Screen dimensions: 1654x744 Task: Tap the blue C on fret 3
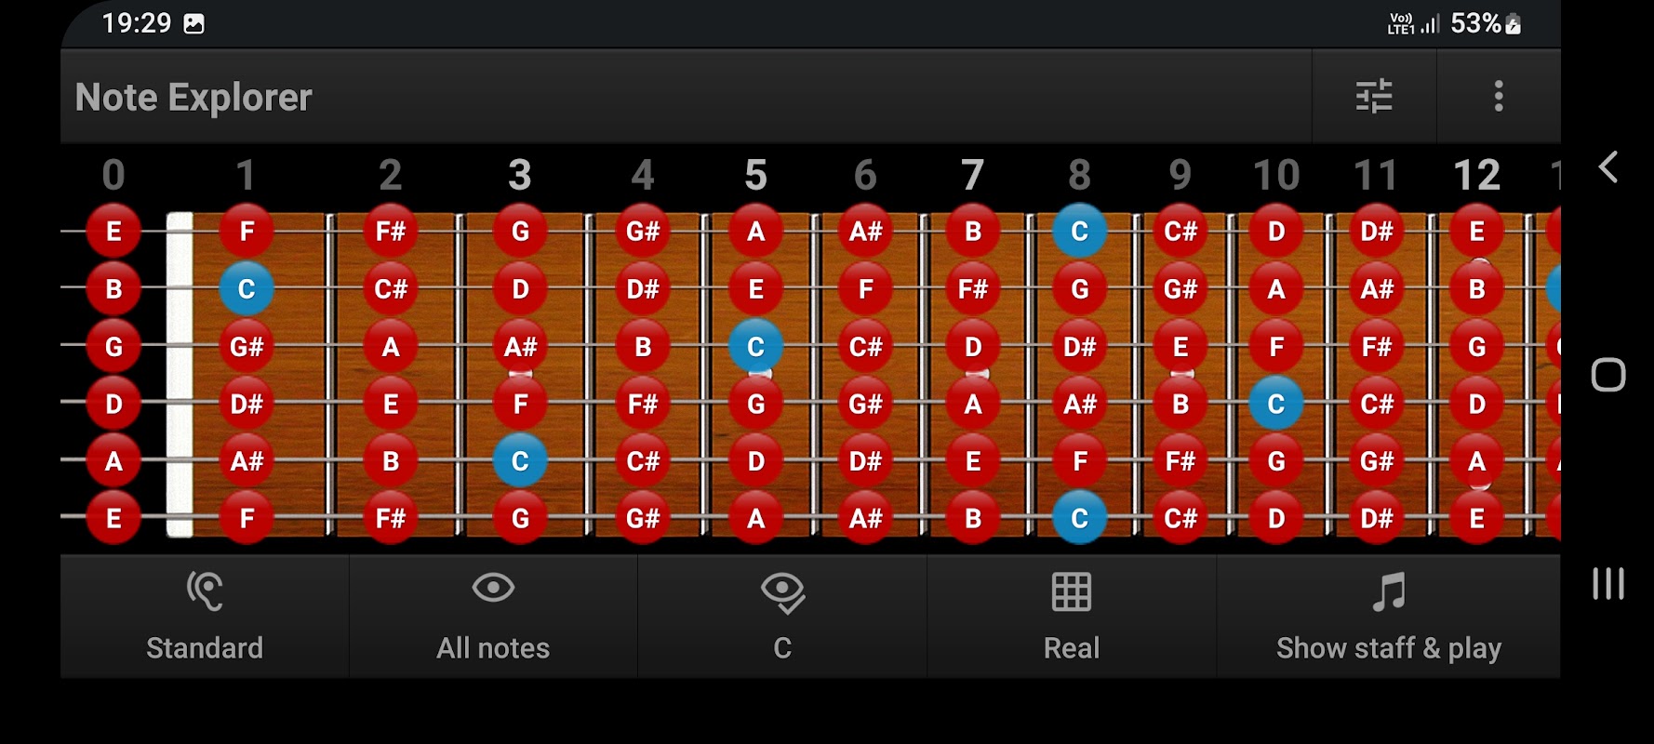pyautogui.click(x=520, y=461)
